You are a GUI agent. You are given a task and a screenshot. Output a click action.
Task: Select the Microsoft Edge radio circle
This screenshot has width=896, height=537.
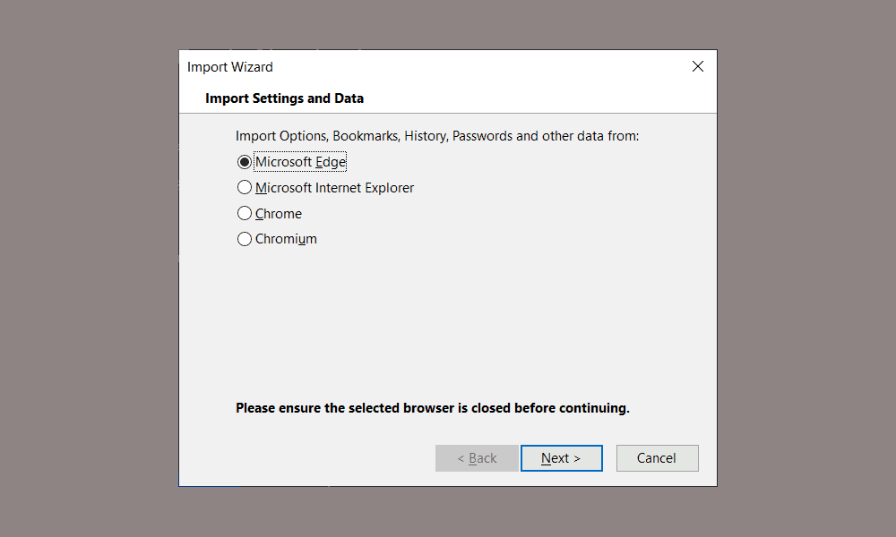point(244,162)
